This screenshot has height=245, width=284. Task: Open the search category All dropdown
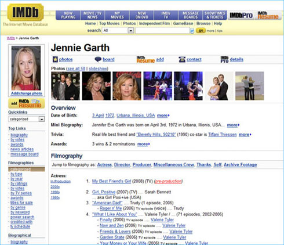coord(118,31)
